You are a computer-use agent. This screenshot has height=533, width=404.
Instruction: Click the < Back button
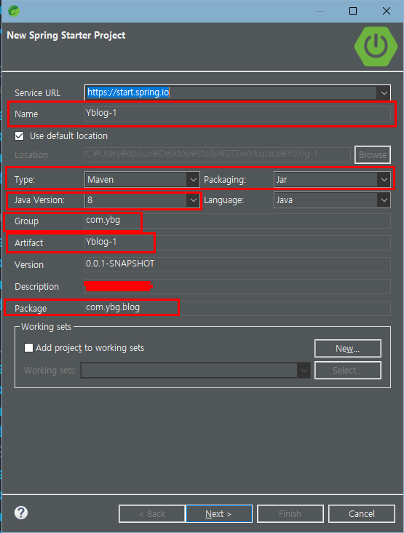(152, 513)
